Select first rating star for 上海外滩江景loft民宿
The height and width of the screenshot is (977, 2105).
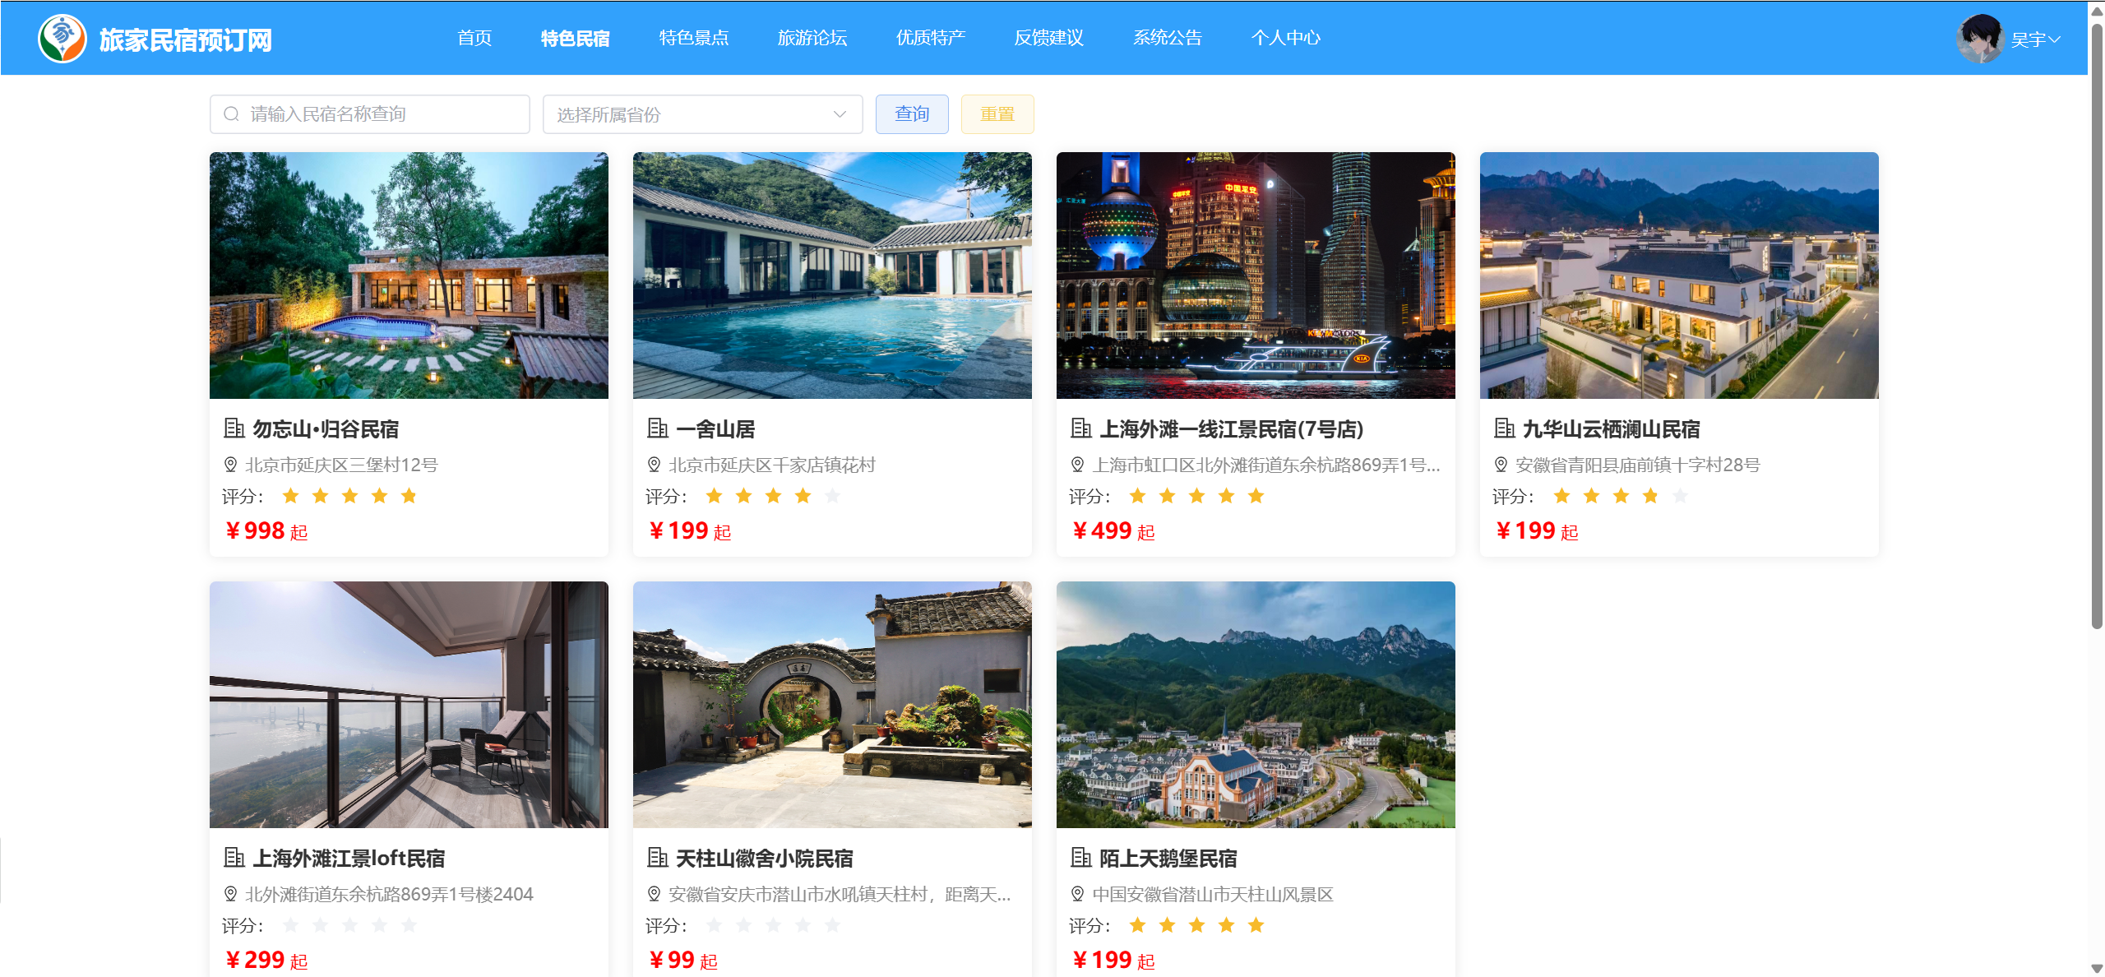click(291, 926)
